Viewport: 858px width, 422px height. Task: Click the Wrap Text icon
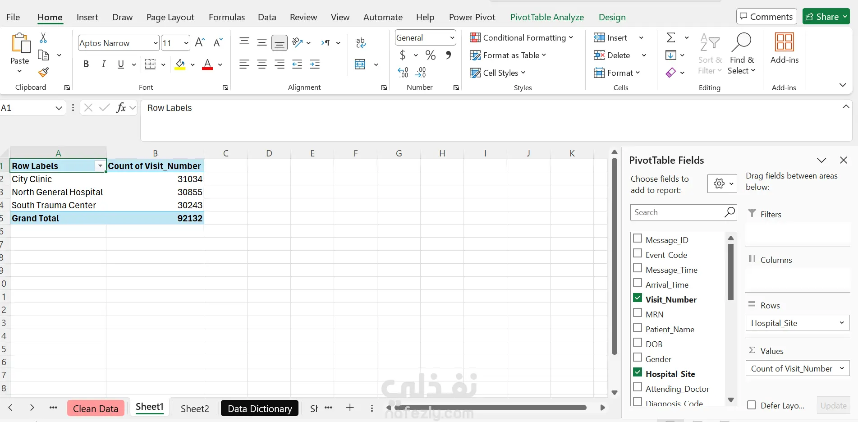361,43
